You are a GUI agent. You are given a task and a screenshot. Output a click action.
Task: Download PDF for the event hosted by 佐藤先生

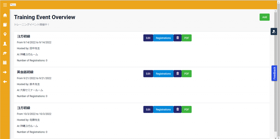(186, 110)
